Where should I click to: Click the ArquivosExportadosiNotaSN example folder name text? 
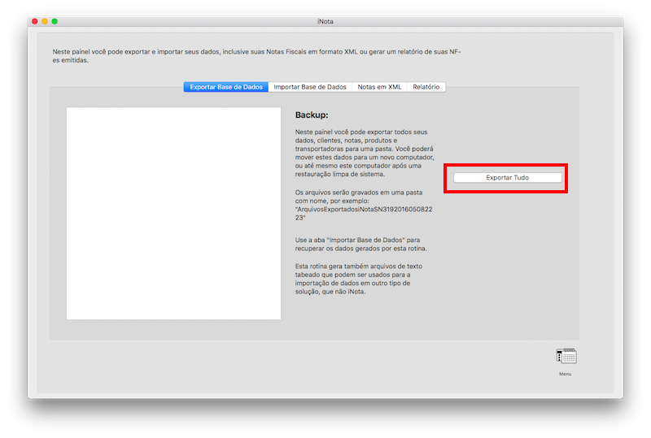[364, 214]
